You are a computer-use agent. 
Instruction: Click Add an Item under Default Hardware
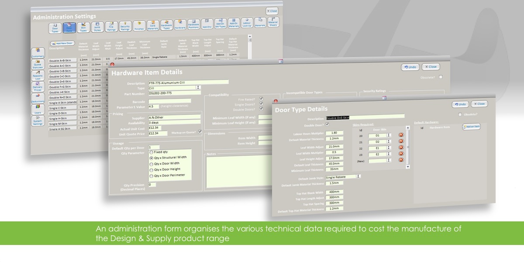471,127
